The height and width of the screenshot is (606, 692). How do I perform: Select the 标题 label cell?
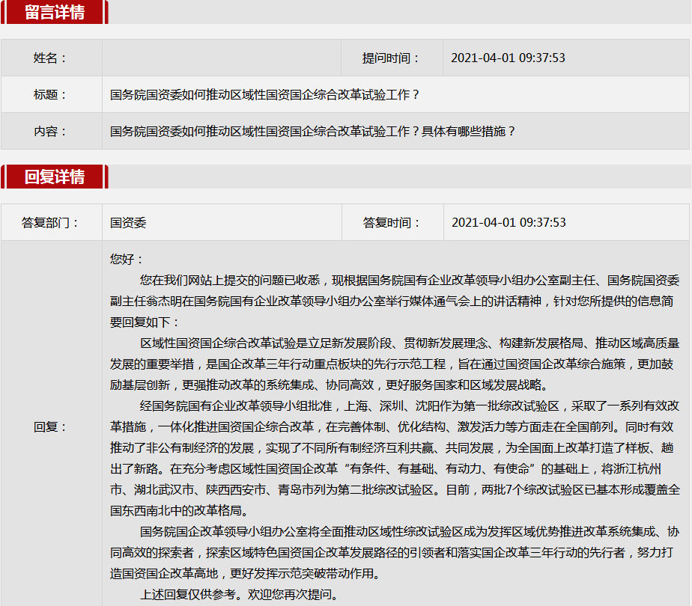coord(51,95)
